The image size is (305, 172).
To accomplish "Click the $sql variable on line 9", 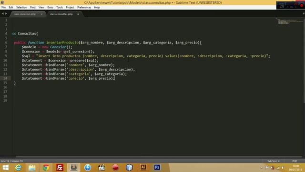I will pyautogui.click(x=26, y=56).
